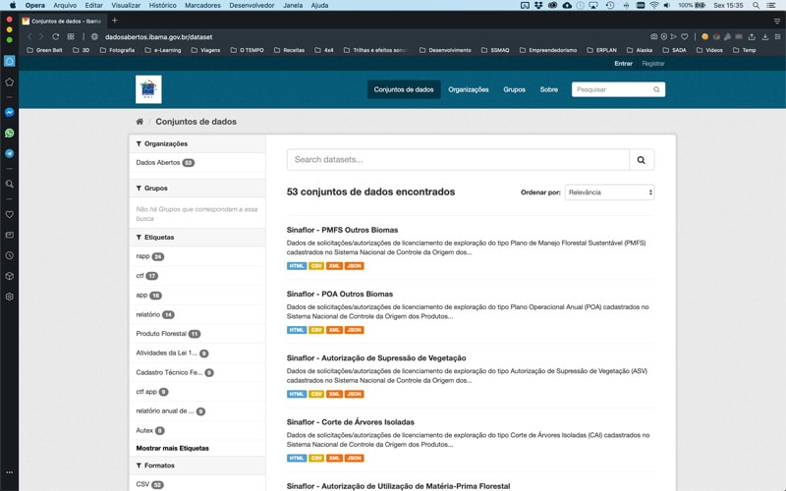Image resolution: width=786 pixels, height=491 pixels.
Task: Open Ordenar por Relevância dropdown
Action: (609, 192)
